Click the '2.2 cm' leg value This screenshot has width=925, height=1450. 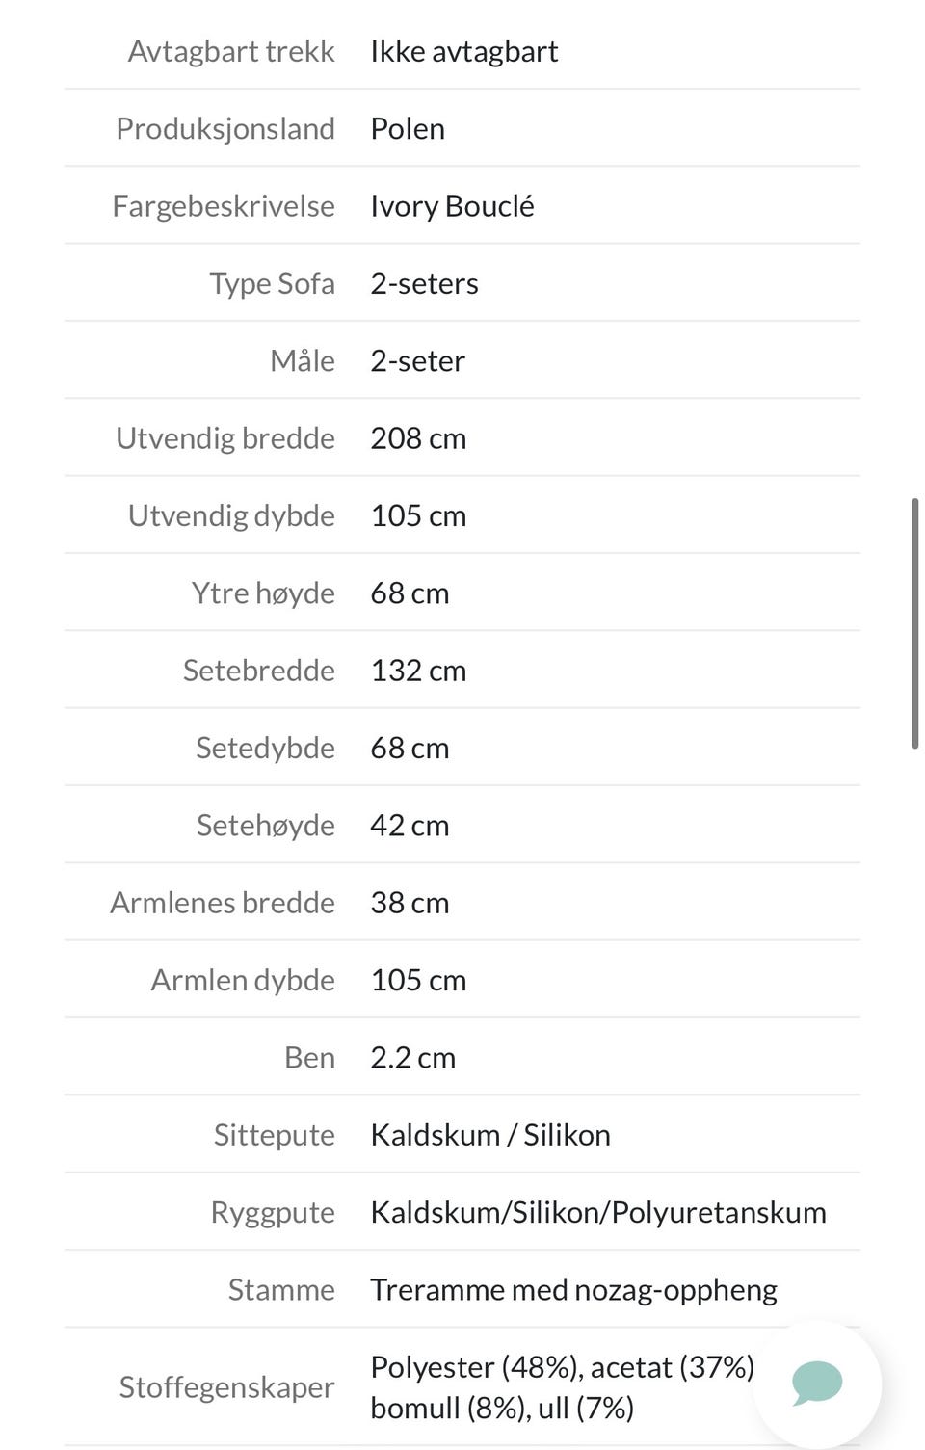coord(412,1058)
